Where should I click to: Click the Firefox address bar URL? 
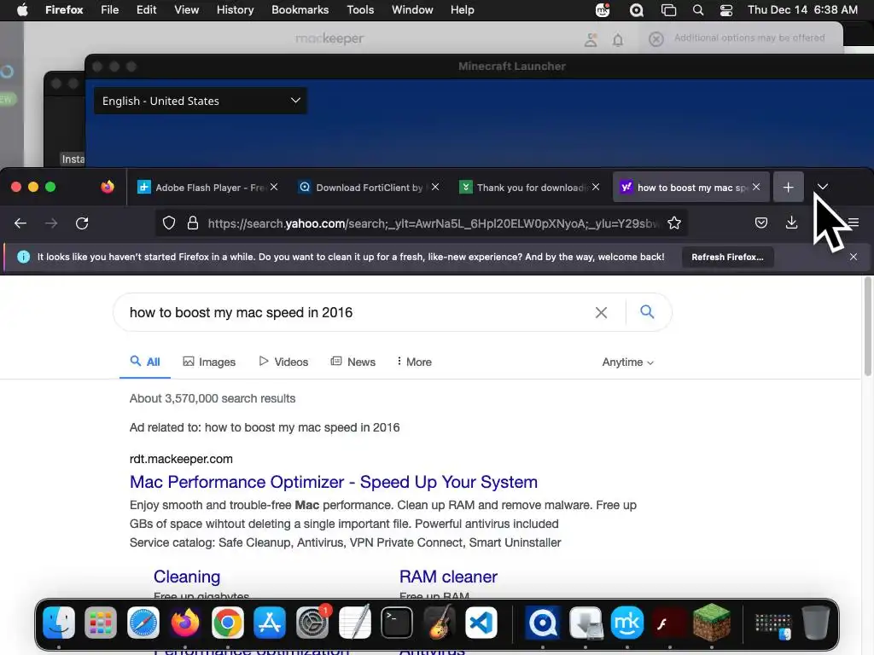point(433,223)
